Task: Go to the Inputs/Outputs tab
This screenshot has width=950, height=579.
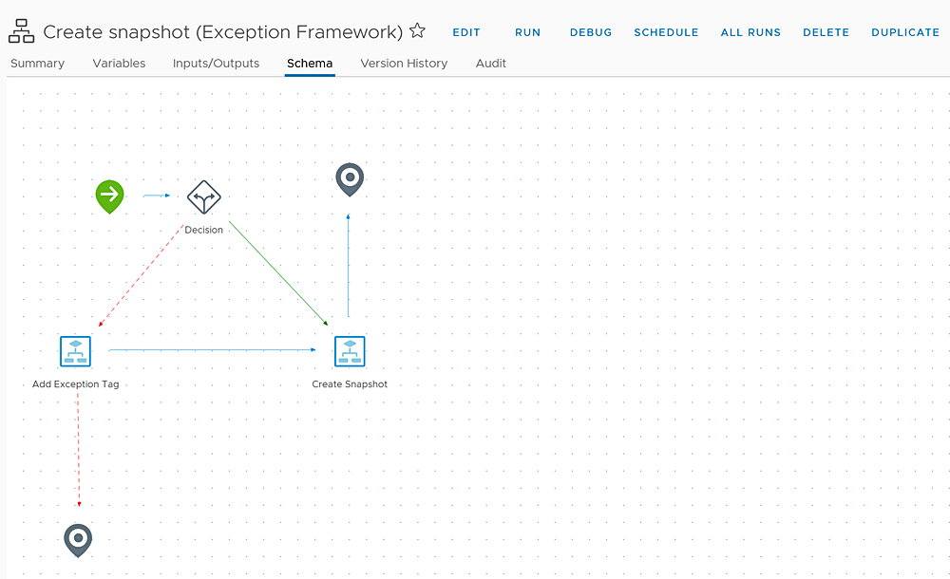Action: coord(216,63)
